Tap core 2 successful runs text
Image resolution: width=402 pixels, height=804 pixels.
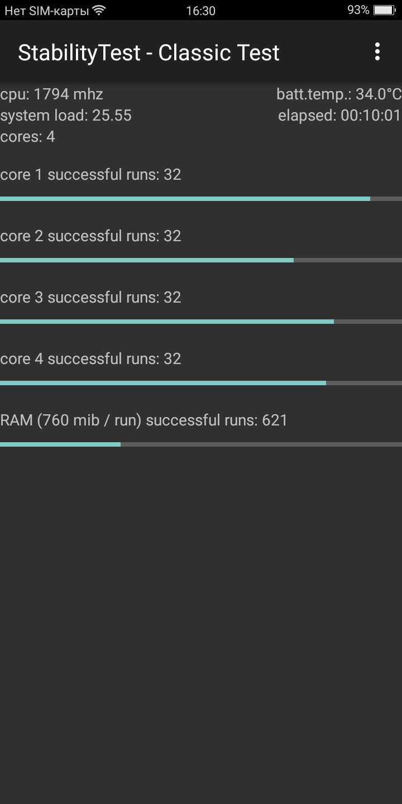pyautogui.click(x=91, y=236)
